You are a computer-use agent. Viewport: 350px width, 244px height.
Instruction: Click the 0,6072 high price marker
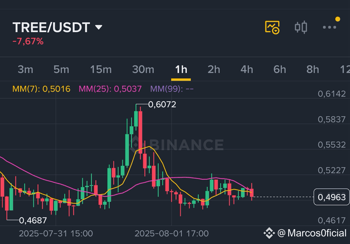pos(162,105)
